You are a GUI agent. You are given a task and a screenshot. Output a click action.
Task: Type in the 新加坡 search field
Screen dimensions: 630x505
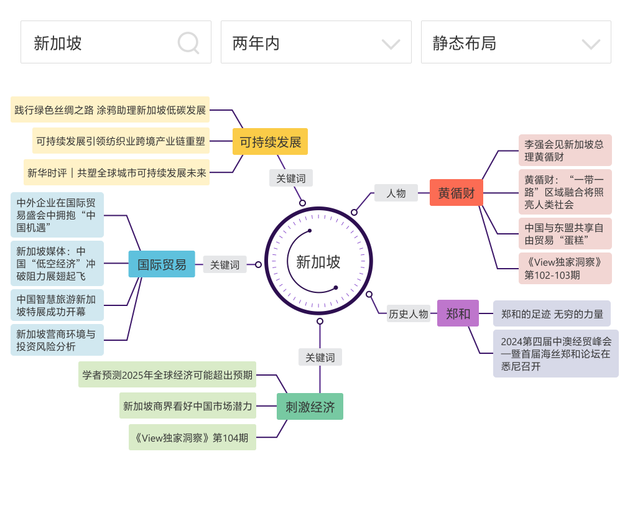(100, 43)
